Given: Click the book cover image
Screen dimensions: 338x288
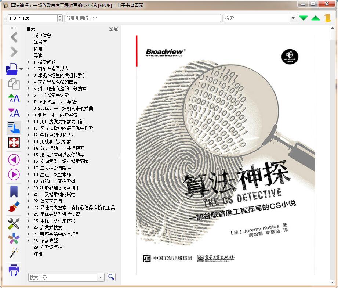Looking at the screenshot, I should coord(225,155).
